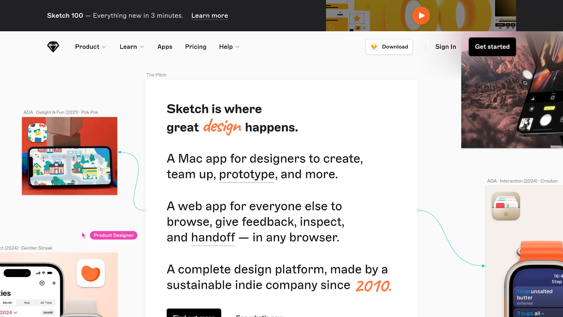
Task: Open the Crouton watch showcase image
Action: [524, 251]
